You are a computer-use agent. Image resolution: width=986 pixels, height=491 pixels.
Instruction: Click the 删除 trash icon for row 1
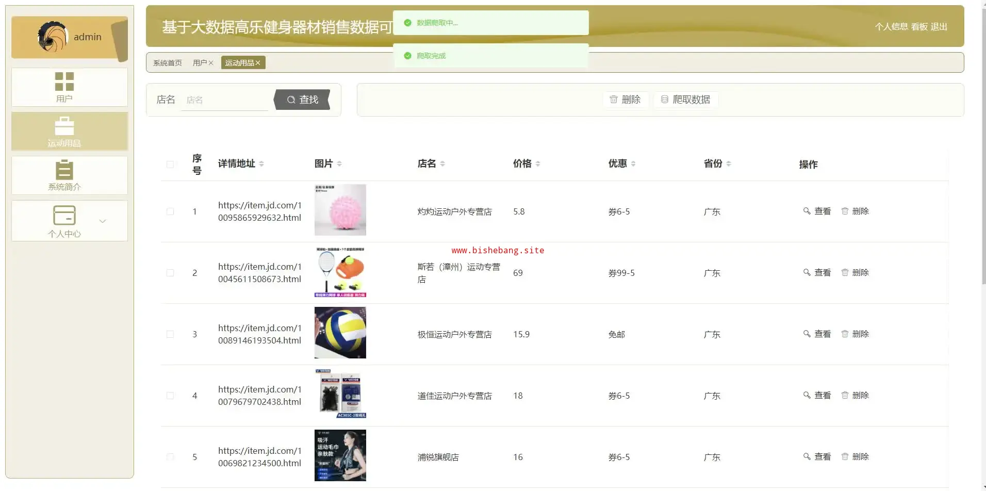point(845,211)
